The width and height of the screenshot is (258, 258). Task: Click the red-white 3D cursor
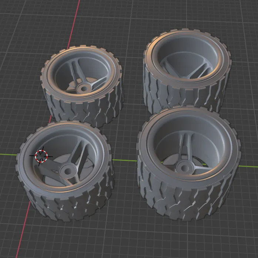pyautogui.click(x=41, y=156)
